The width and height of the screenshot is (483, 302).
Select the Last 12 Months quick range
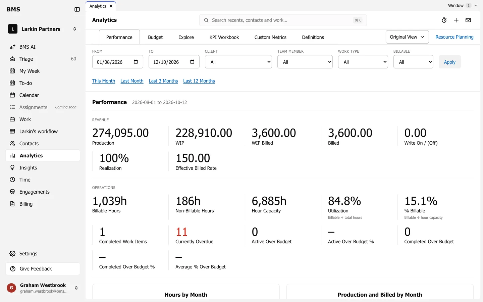199,81
